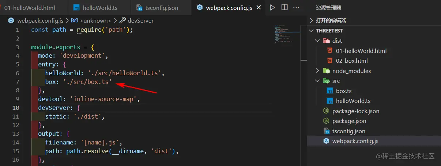441x166 pixels.
Task: Click the './src/box.ts' string
Action: [x=87, y=82]
